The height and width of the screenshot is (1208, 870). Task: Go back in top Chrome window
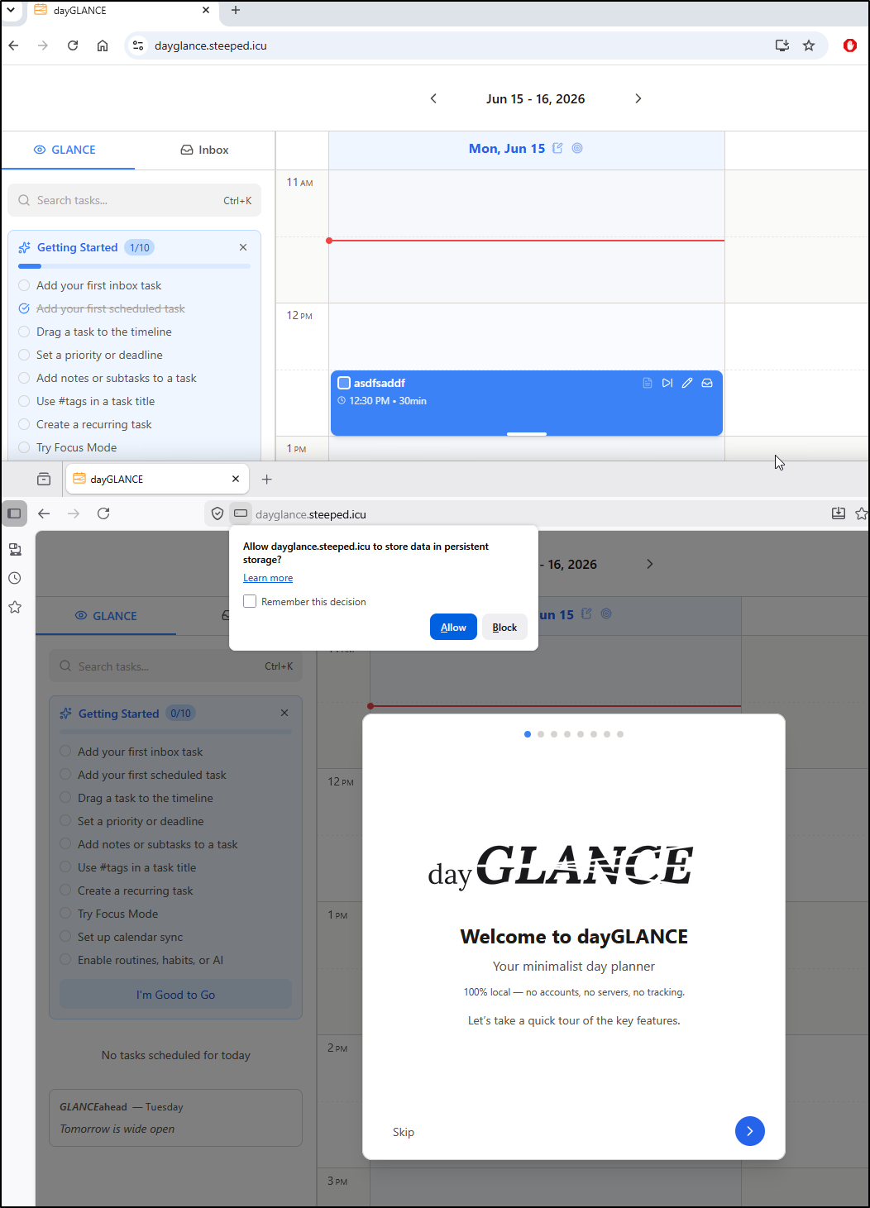[x=13, y=45]
